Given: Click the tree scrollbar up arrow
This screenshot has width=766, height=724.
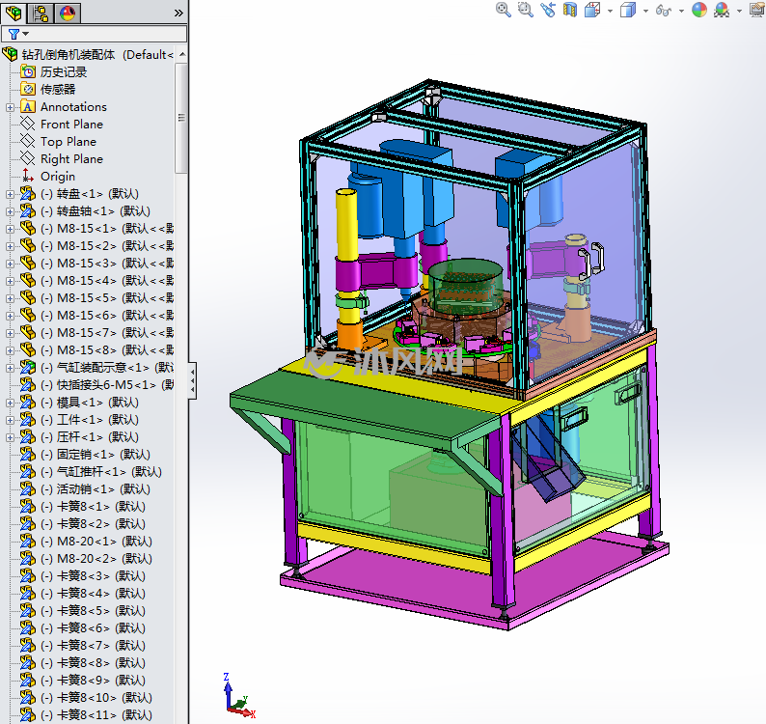Looking at the screenshot, I should (181, 54).
